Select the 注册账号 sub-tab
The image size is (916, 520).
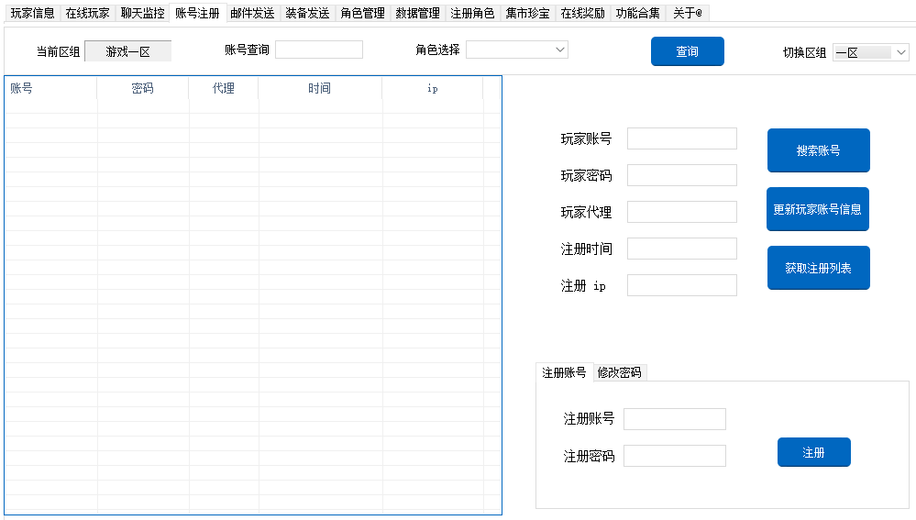pos(564,372)
